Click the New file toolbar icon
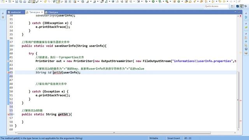Screen dimensions: 249x140 3,2
